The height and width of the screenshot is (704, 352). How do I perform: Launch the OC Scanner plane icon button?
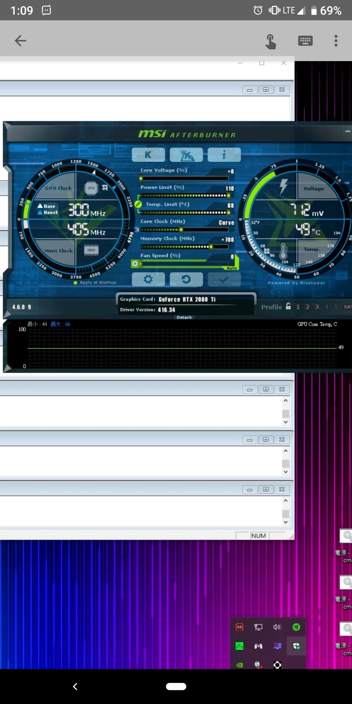click(x=186, y=155)
